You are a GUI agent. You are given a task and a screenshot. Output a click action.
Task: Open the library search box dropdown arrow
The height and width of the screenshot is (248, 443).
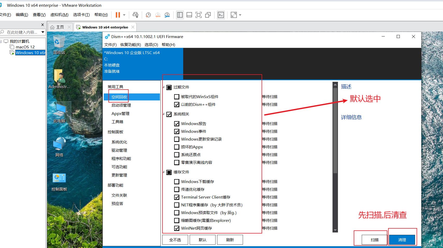tap(43, 32)
